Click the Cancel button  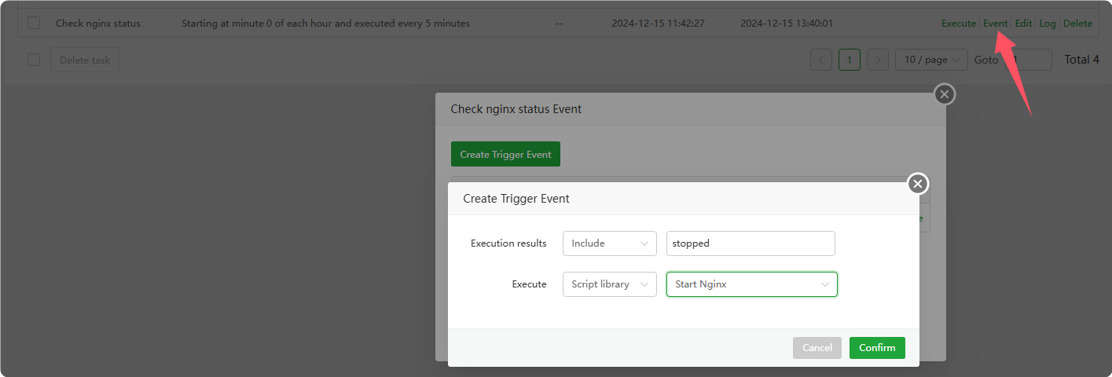click(817, 348)
